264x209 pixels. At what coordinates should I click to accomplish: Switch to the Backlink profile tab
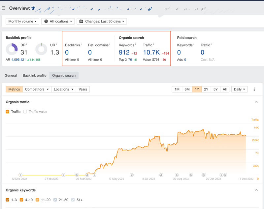(35, 76)
